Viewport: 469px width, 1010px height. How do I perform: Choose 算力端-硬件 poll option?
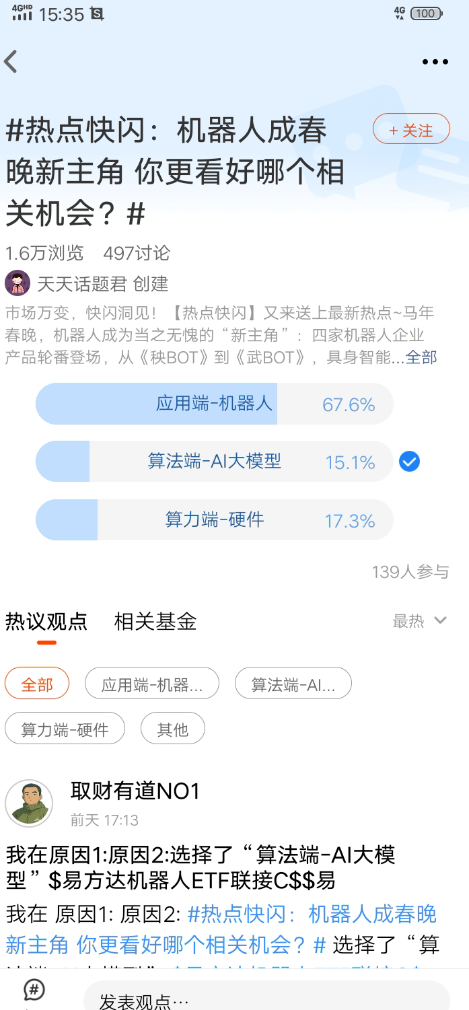(x=214, y=519)
